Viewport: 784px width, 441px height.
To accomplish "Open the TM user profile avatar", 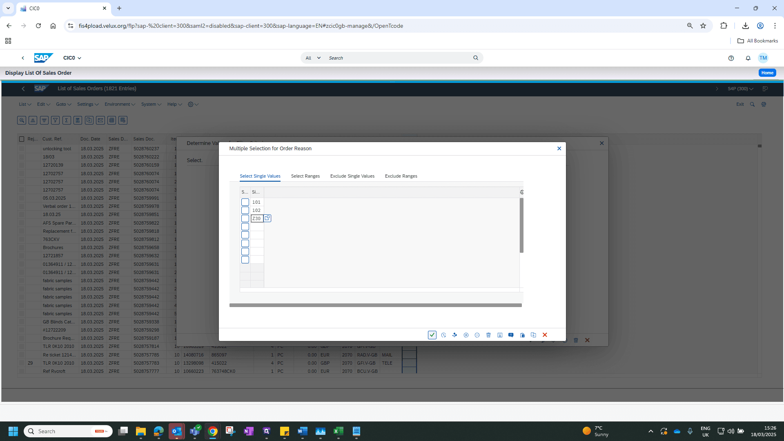I will point(763,58).
